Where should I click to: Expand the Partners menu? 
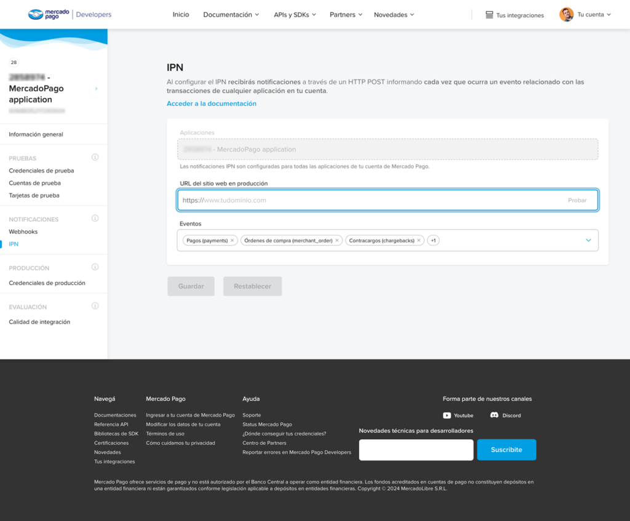pyautogui.click(x=346, y=15)
